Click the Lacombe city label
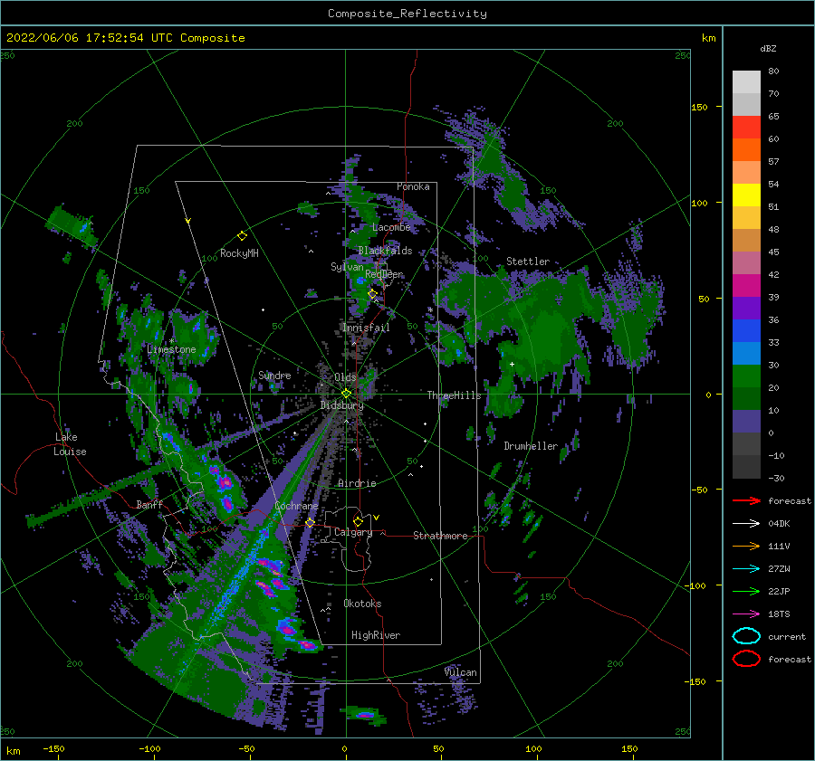This screenshot has width=815, height=761. click(x=391, y=227)
